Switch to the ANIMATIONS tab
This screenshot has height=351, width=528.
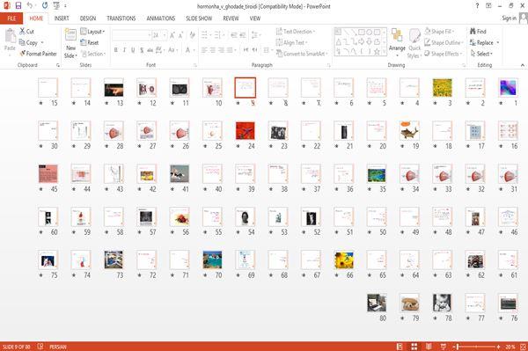click(x=161, y=18)
